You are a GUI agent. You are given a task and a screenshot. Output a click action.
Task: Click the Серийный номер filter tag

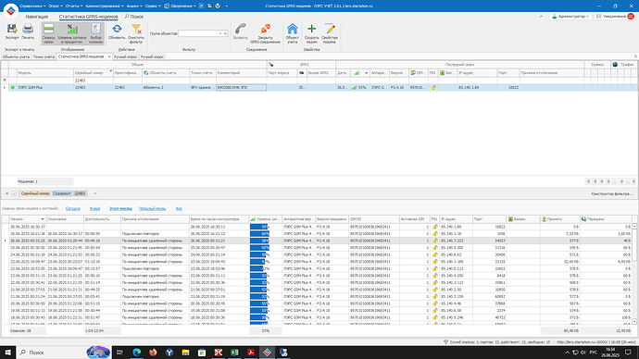tap(35, 193)
